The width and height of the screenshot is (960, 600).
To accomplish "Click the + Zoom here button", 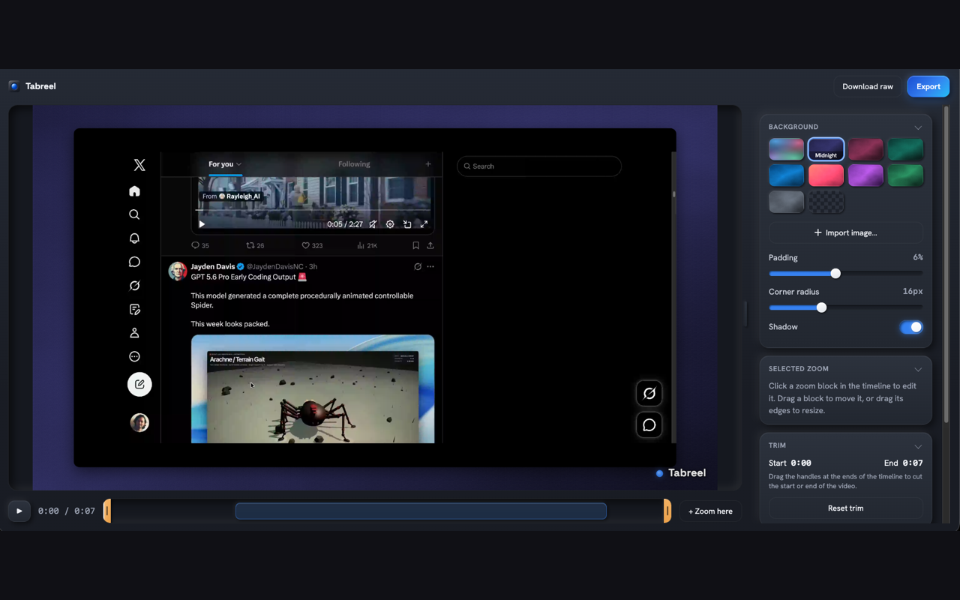I will pyautogui.click(x=711, y=511).
